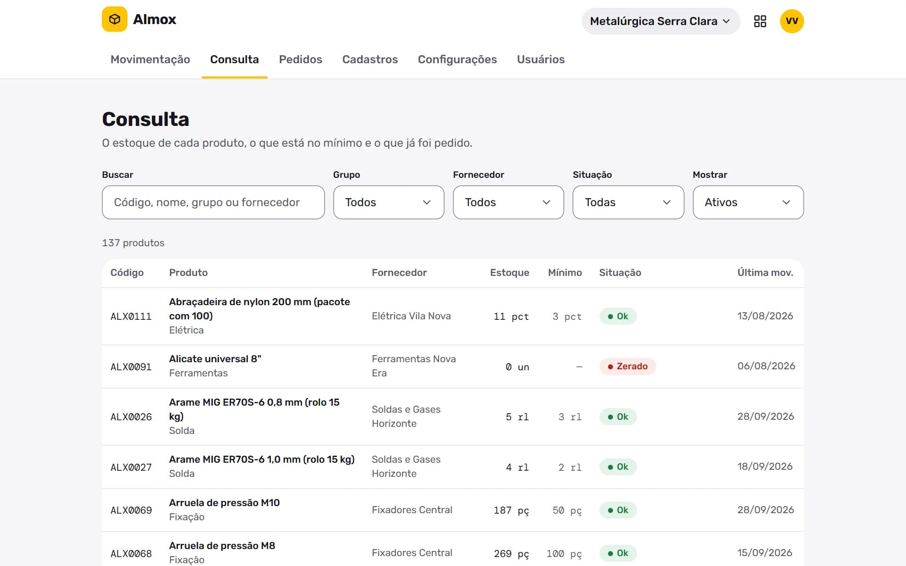Sort by the Código column header

pyautogui.click(x=127, y=273)
